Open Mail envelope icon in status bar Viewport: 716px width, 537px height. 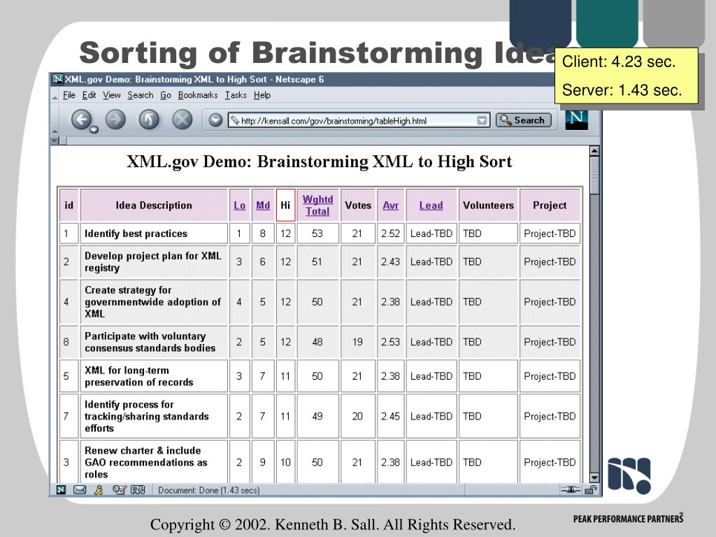(80, 490)
